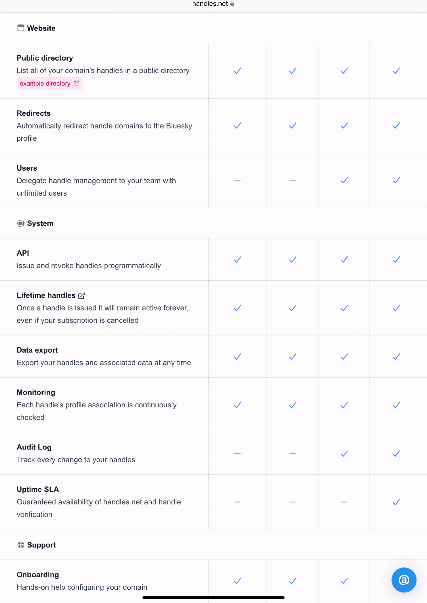Click the lock icon next to handles.net
The height and width of the screenshot is (603, 427).
pyautogui.click(x=232, y=4)
